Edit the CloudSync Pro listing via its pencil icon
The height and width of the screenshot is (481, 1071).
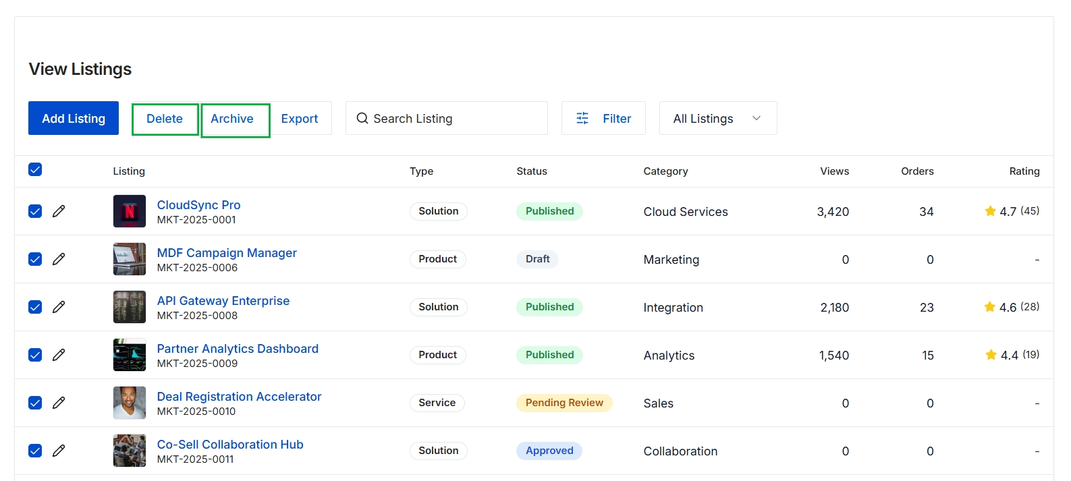[59, 211]
